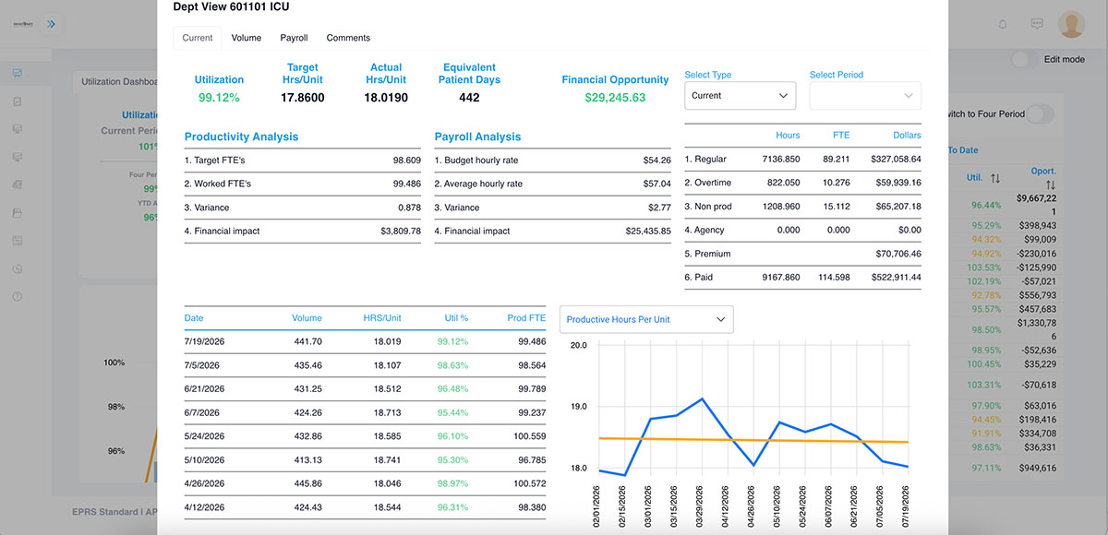Click the highlighted dashboard sidebar icon

click(18, 73)
